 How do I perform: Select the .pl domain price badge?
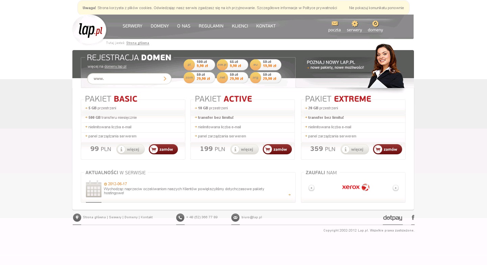point(199,64)
